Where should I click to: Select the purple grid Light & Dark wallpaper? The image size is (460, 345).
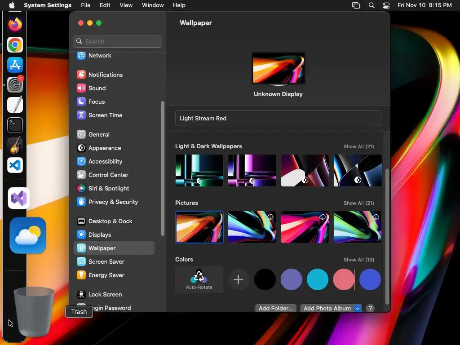point(252,170)
